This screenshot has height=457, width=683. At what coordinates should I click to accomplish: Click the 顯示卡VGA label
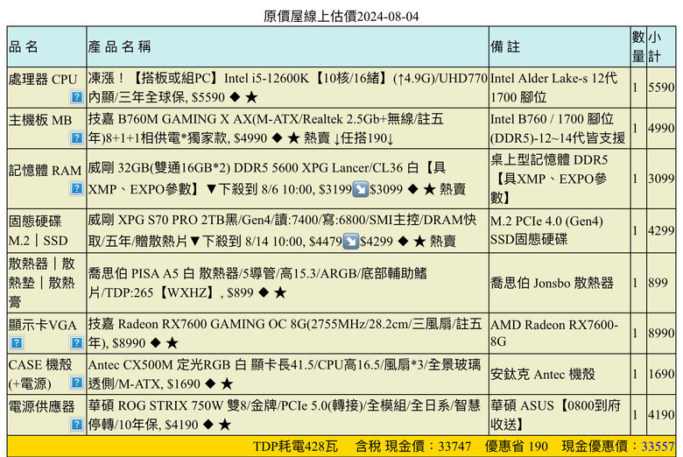[43, 325]
